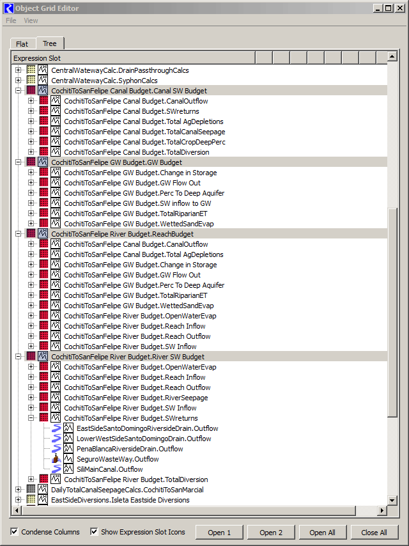Click the Open All button
This screenshot has width=409, height=546.
pos(322,532)
